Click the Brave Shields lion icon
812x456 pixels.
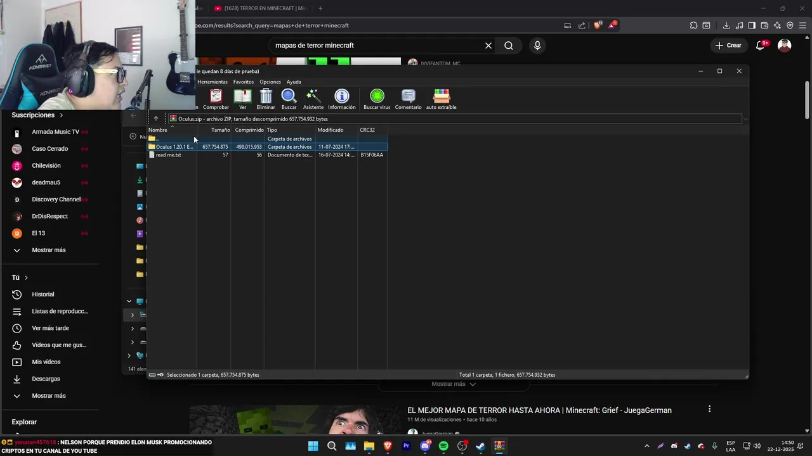click(x=598, y=25)
